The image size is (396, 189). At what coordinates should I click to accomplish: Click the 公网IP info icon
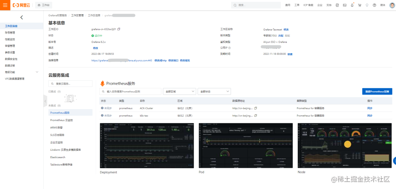[x=230, y=48]
